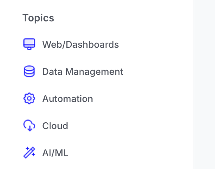Choose the Data Management menu entry text
The image size is (215, 169).
(83, 72)
